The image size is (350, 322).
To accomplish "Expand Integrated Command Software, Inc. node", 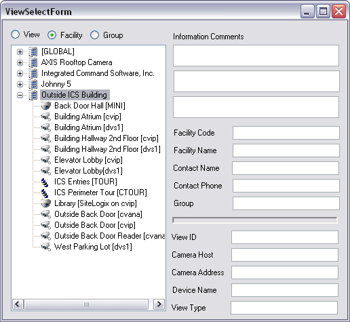I will tap(20, 73).
